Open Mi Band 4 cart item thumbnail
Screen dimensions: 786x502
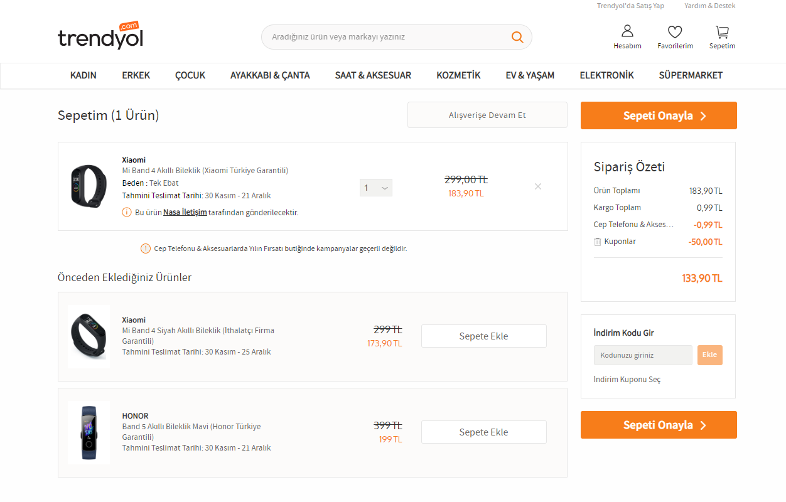(89, 186)
